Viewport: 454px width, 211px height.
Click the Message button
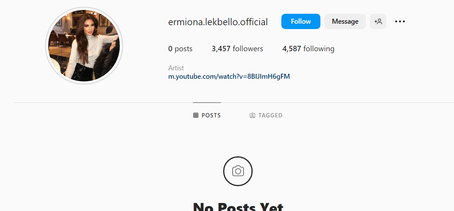345,21
